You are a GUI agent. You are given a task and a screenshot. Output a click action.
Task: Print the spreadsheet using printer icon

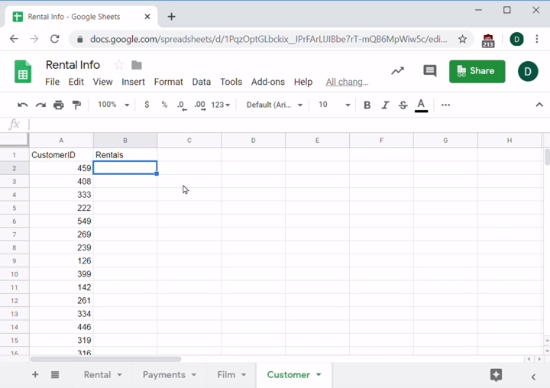59,105
